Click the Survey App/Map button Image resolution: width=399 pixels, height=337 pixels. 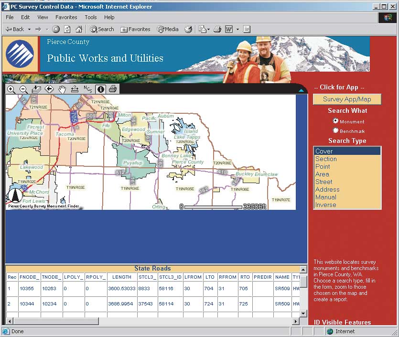347,99
